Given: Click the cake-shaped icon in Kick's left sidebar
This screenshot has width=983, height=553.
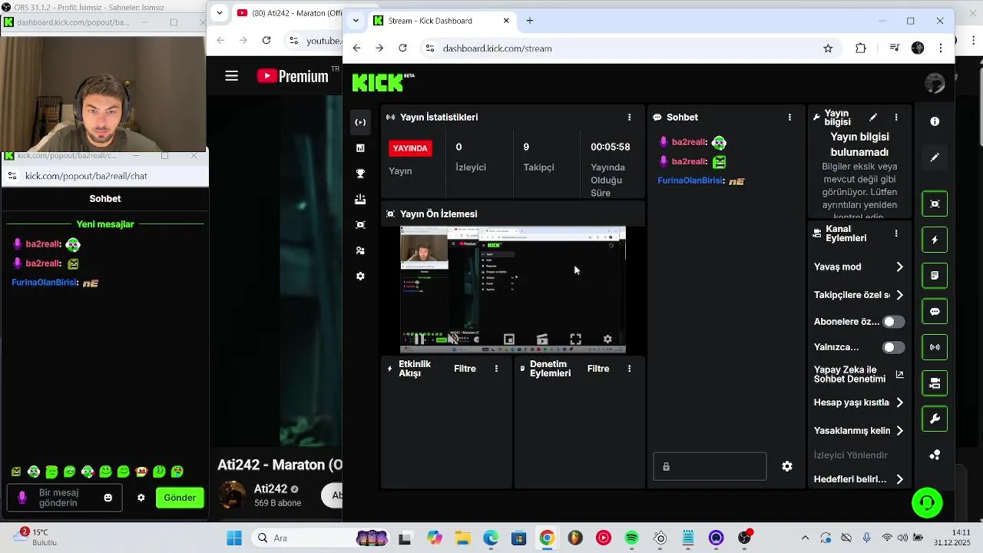Looking at the screenshot, I should (360, 199).
